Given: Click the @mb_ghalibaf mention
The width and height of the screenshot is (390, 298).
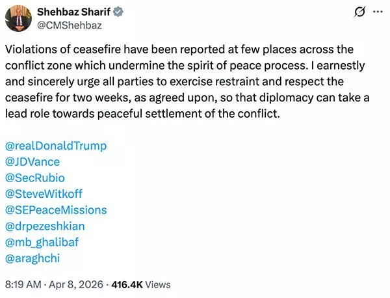Looking at the screenshot, I should tap(42, 242).
